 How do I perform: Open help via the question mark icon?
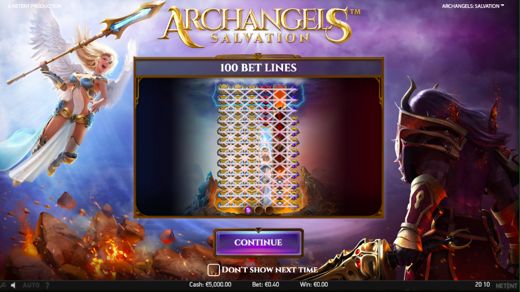(47, 285)
